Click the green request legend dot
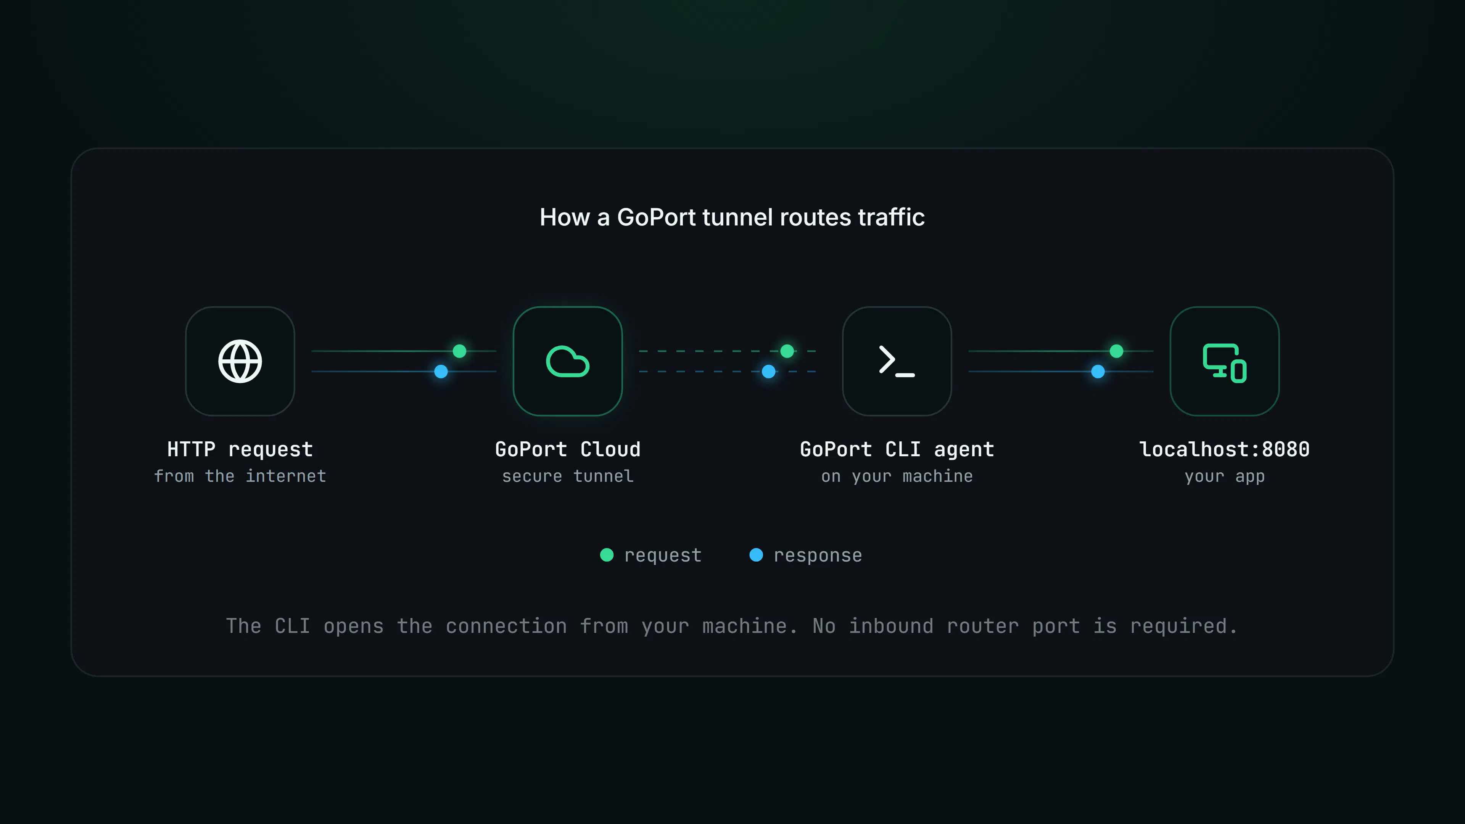This screenshot has height=824, width=1465. 607,554
